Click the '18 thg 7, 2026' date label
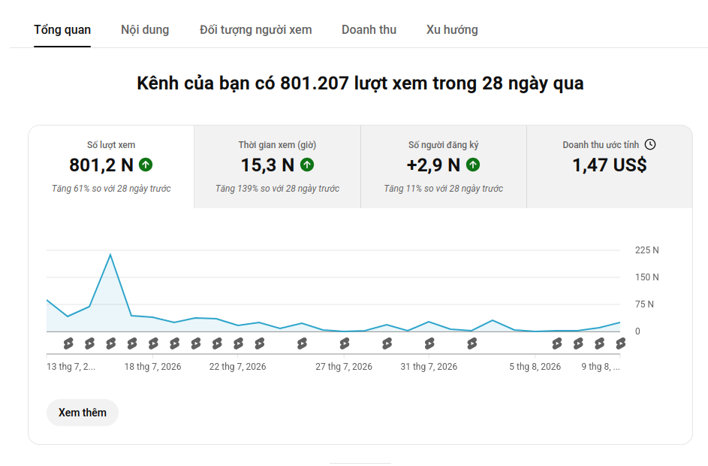Image resolution: width=708 pixels, height=466 pixels. (152, 367)
